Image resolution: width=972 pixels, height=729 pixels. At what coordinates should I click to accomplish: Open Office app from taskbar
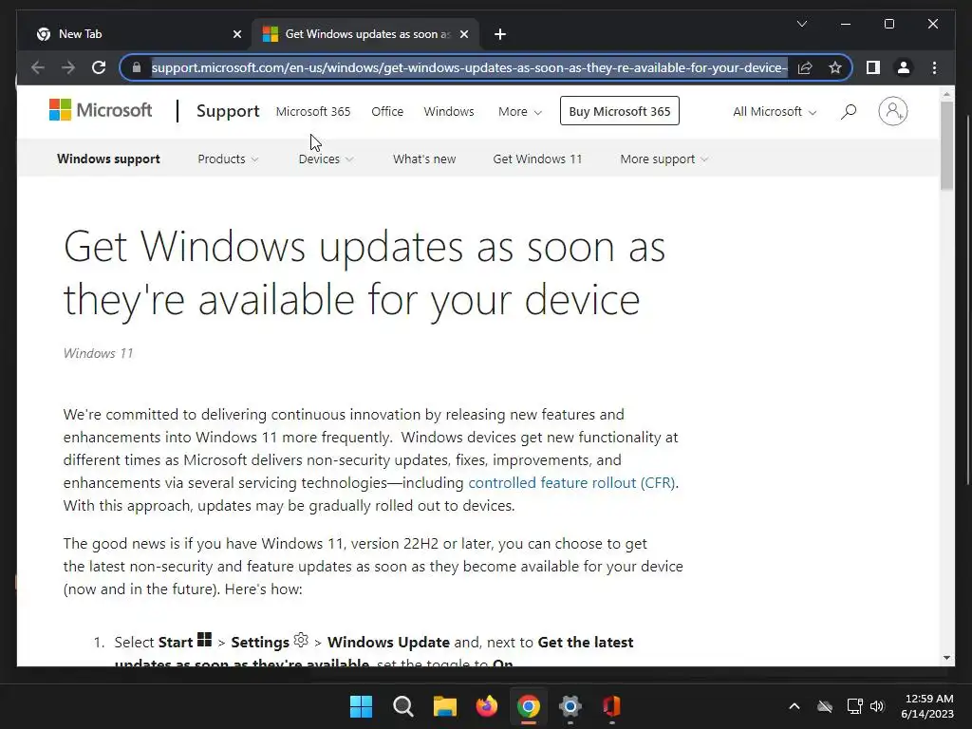(612, 706)
